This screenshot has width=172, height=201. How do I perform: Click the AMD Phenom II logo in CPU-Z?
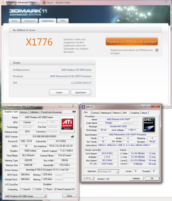point(149,125)
